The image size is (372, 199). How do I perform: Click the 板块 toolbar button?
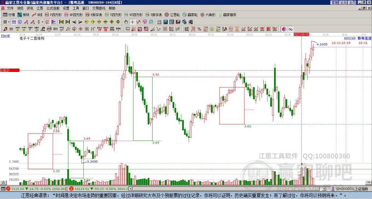coord(23,15)
